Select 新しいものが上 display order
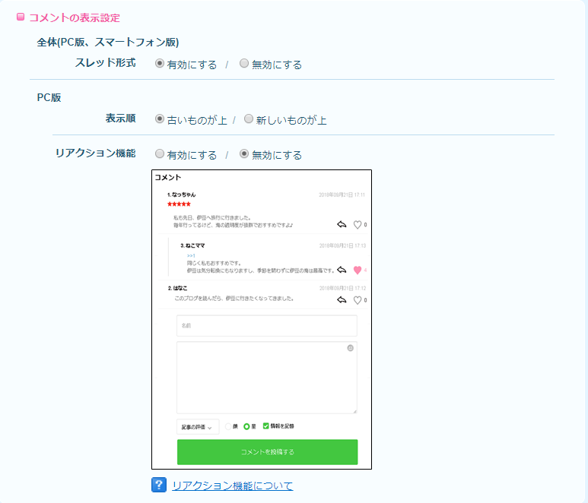 (248, 119)
